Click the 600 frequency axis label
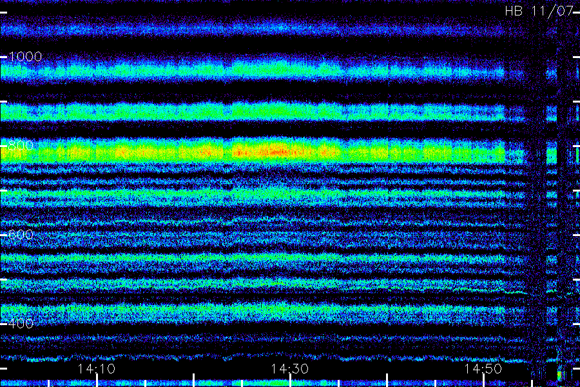The width and height of the screenshot is (580, 387). click(21, 235)
